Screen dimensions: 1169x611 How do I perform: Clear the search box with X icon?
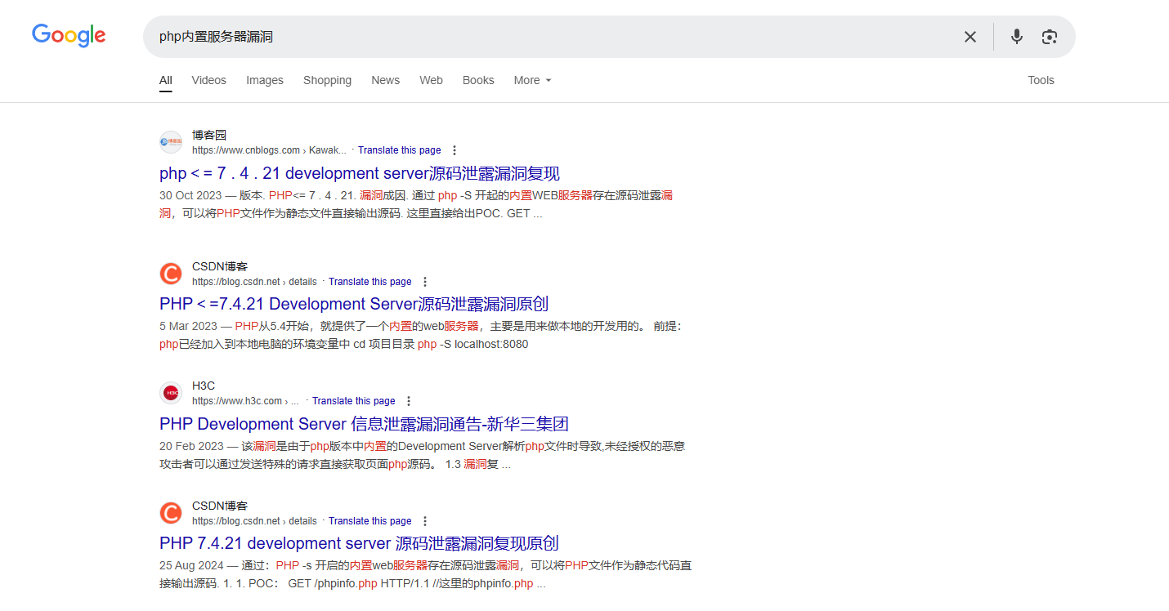(970, 37)
